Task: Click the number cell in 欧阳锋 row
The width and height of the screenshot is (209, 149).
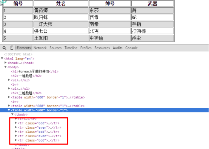Action: [x=18, y=17]
